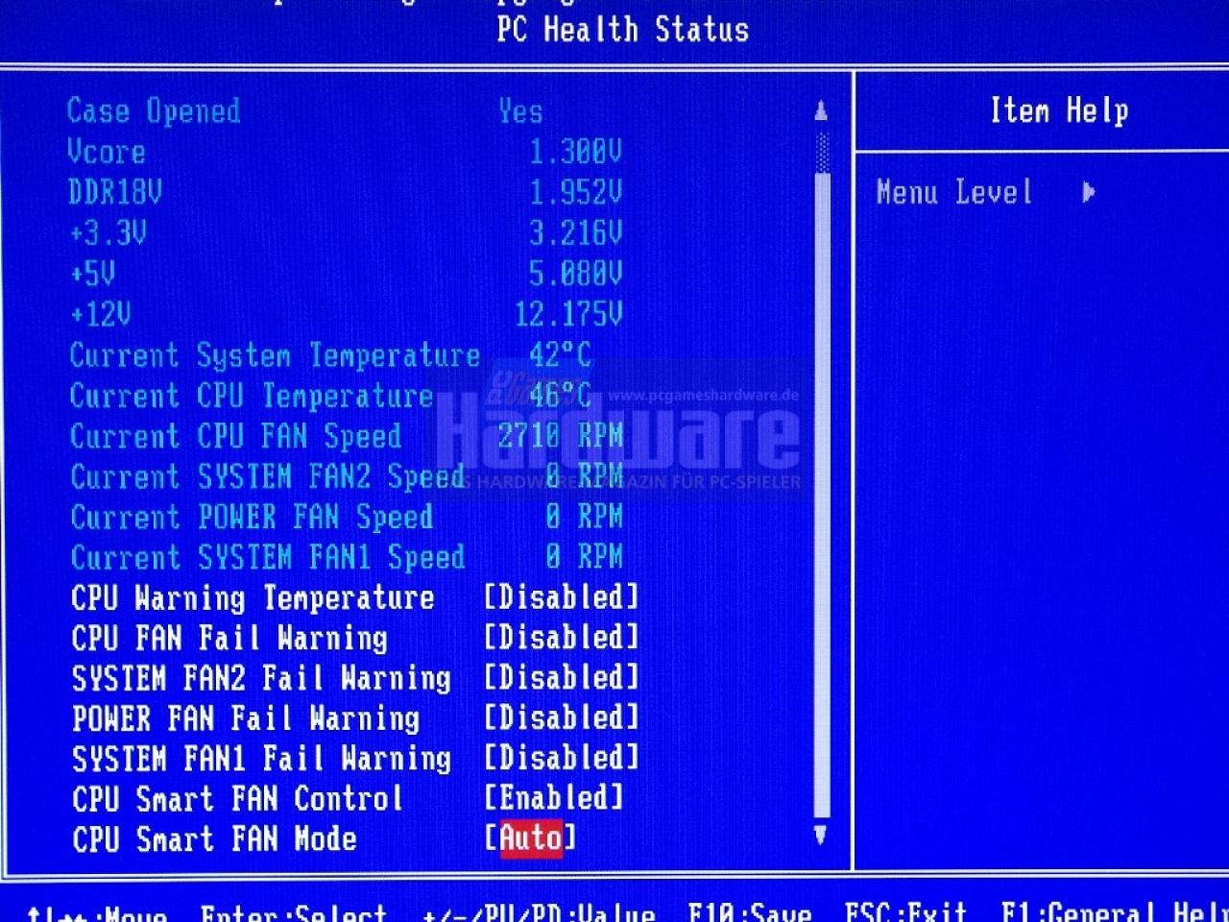The width and height of the screenshot is (1229, 922).
Task: Click the Case Opened label
Action: [154, 111]
